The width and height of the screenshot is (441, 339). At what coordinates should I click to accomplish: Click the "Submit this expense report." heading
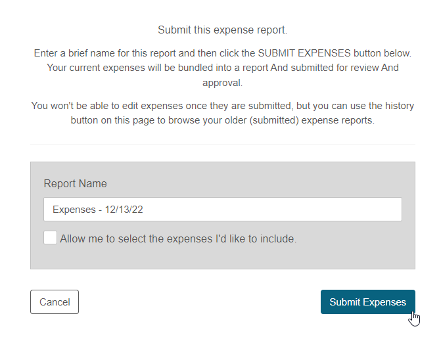pos(222,30)
